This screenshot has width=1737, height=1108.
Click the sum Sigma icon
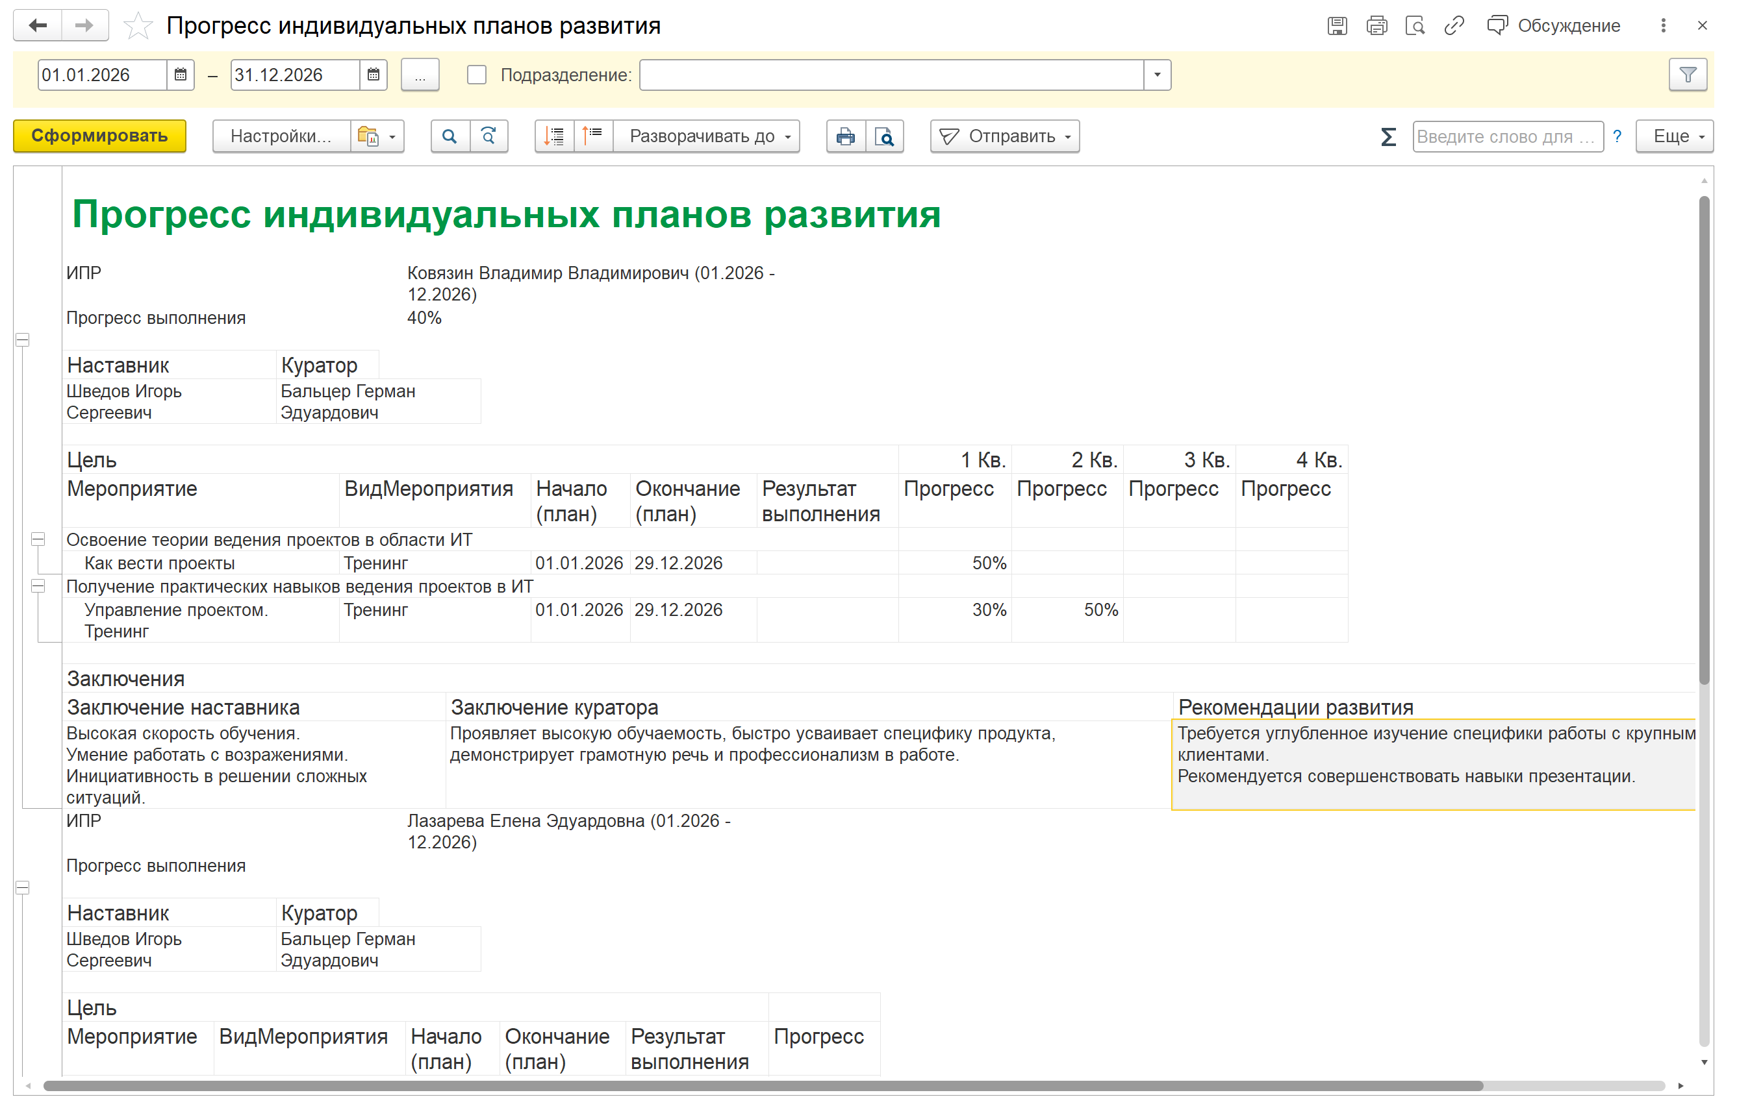click(1388, 136)
